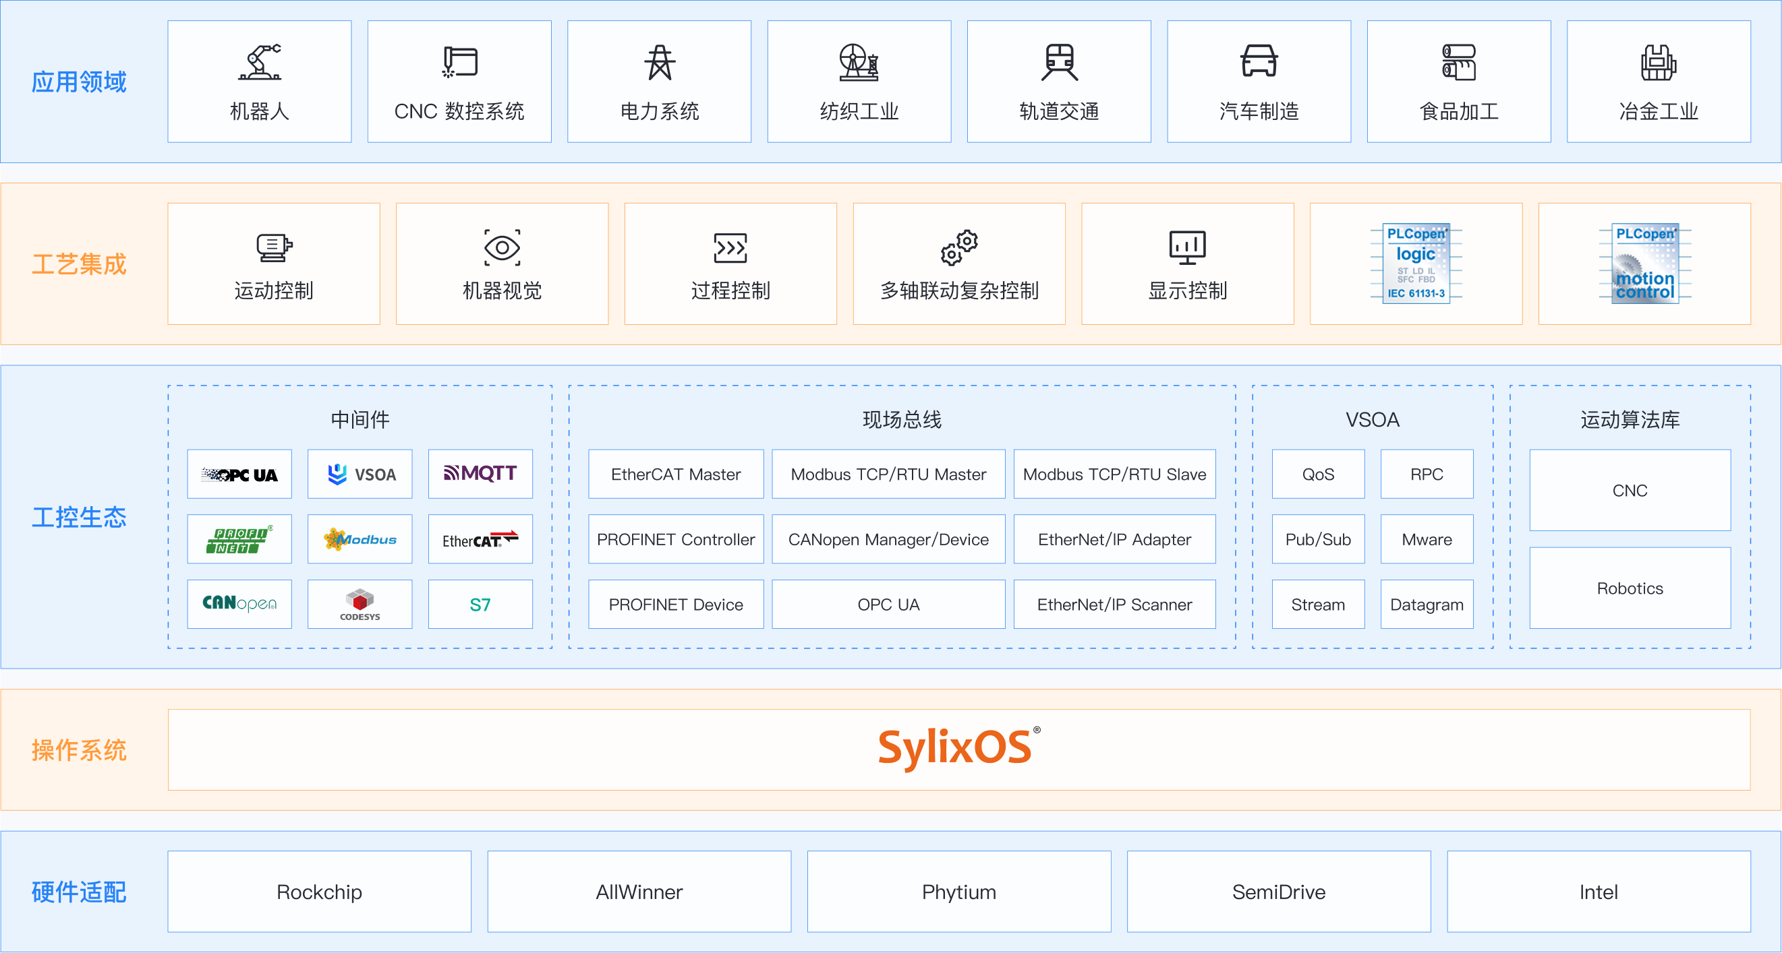Select the PROFINET green logo tile

pyautogui.click(x=239, y=539)
